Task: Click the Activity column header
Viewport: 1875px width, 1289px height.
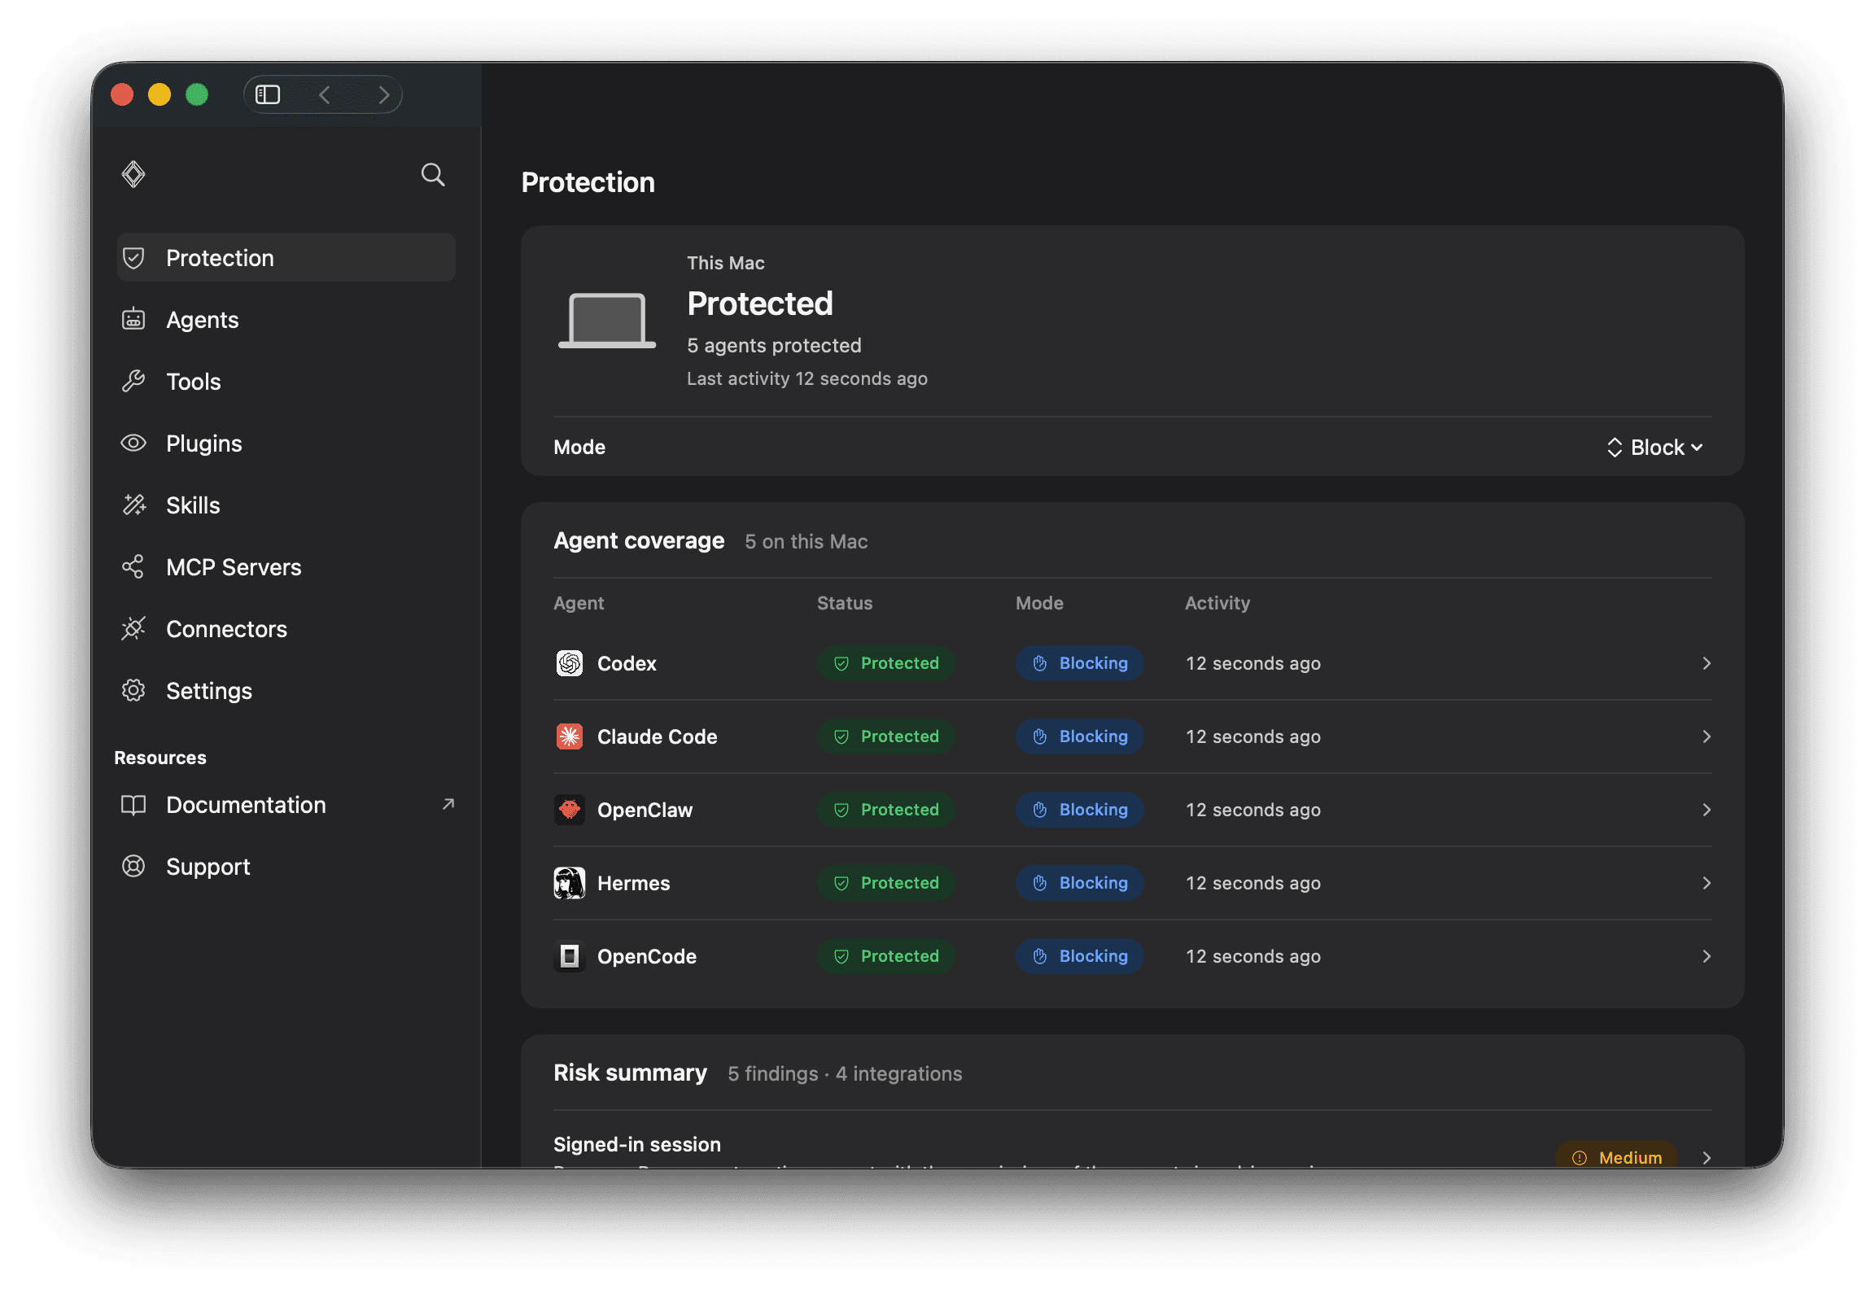Action: point(1217,603)
